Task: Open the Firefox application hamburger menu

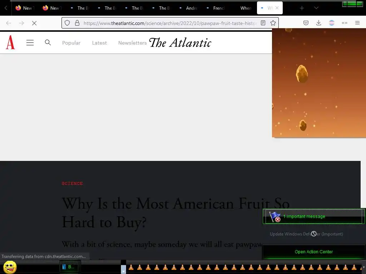Action: click(x=357, y=23)
